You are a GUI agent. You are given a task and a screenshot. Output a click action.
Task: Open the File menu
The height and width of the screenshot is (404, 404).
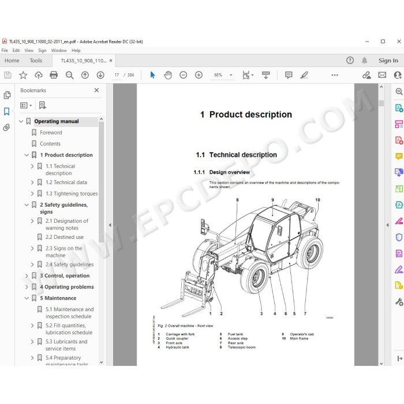[5, 50]
